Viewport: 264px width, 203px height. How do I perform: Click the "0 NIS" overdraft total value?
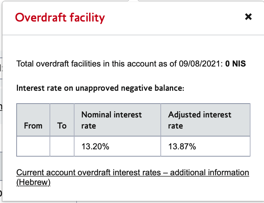coord(235,64)
